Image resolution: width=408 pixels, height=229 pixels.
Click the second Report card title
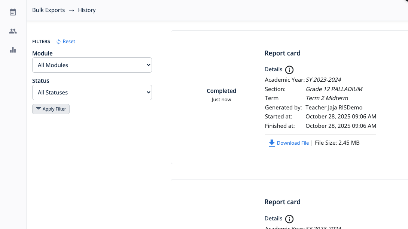click(282, 202)
